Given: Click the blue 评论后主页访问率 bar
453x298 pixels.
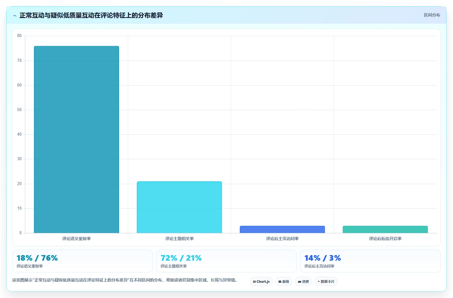Looking at the screenshot, I should point(282,230).
